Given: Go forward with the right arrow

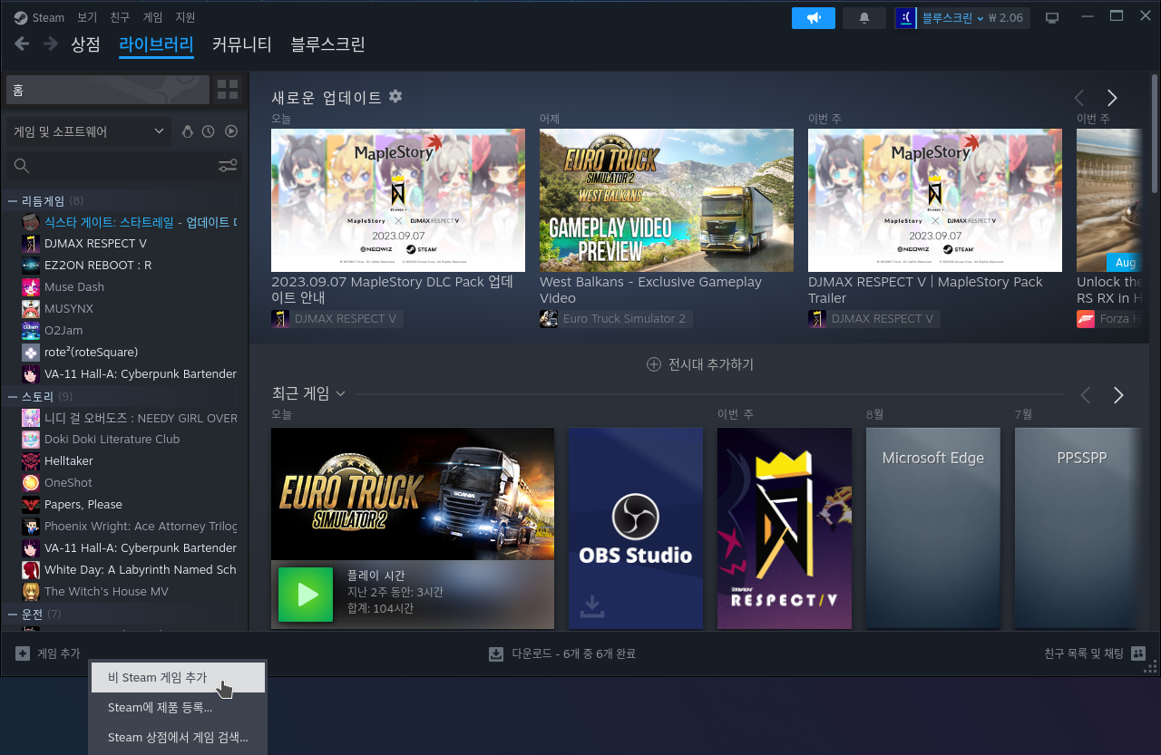Looking at the screenshot, I should coord(51,44).
